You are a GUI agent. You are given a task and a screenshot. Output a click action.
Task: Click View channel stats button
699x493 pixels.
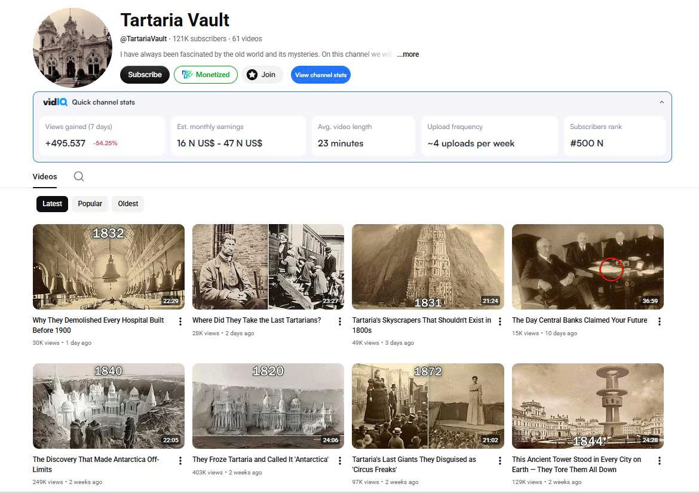[x=320, y=75]
